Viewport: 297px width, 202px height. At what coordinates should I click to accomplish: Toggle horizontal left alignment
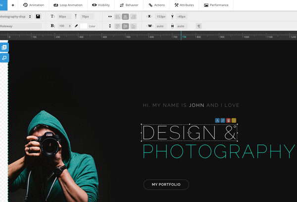point(117,16)
